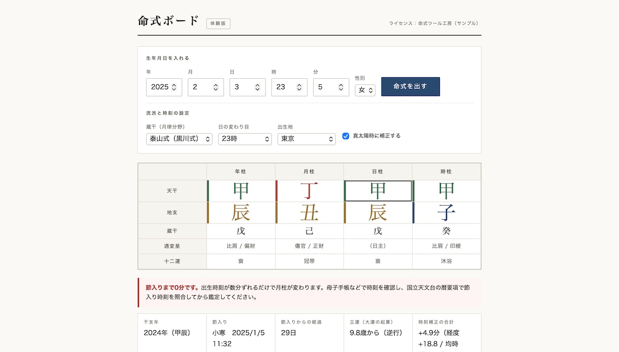Click the 時柱 蔵干 cell 癸

coord(446,231)
